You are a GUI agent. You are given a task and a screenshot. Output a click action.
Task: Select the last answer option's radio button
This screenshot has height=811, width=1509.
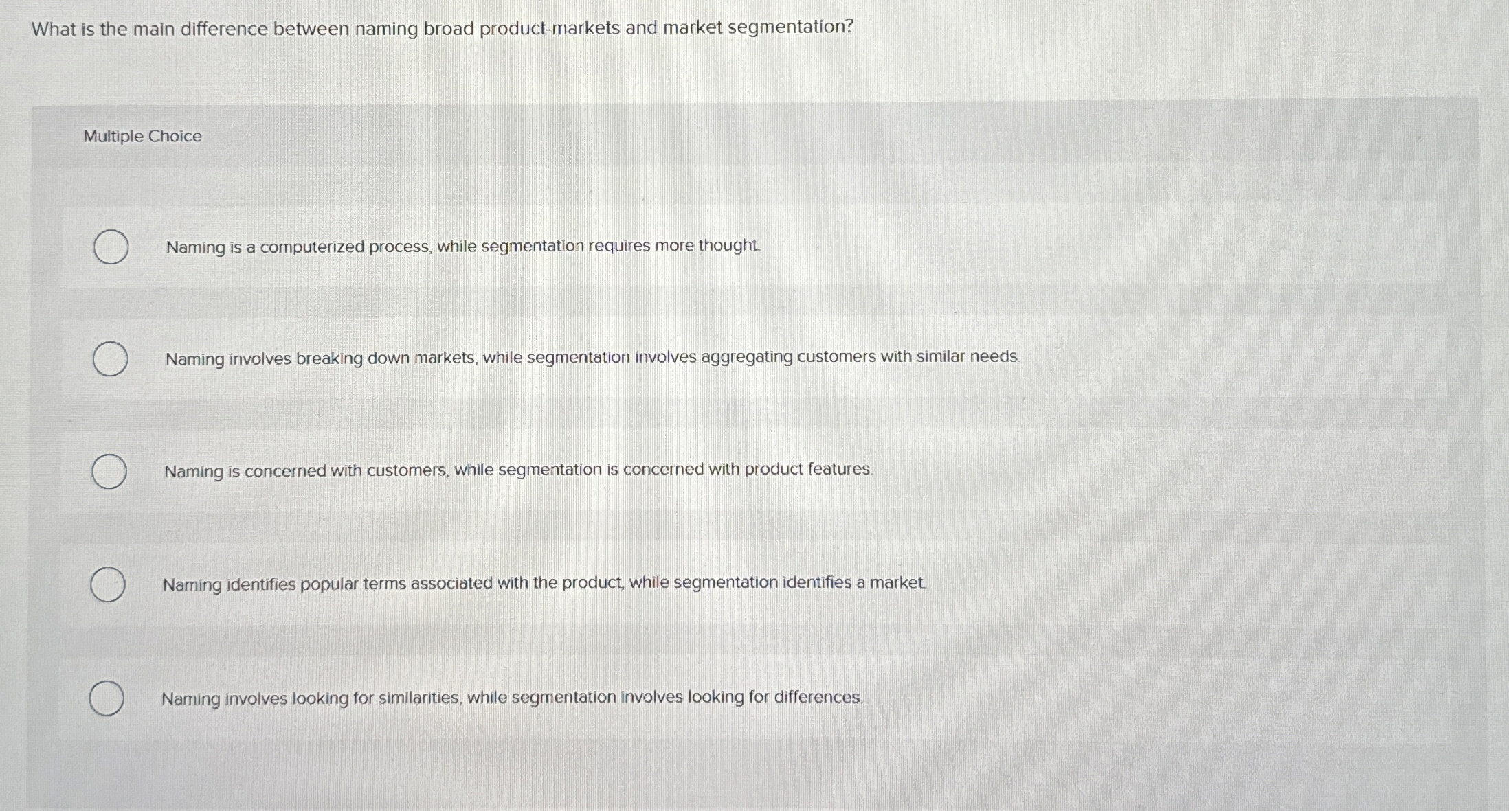pyautogui.click(x=108, y=697)
